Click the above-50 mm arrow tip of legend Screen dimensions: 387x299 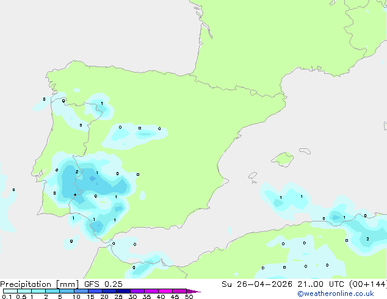(193, 291)
